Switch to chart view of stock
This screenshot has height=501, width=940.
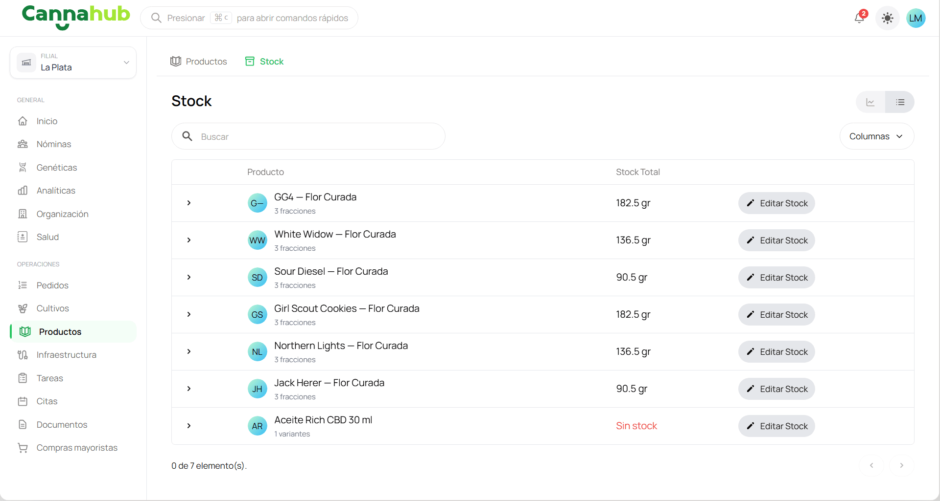[870, 102]
